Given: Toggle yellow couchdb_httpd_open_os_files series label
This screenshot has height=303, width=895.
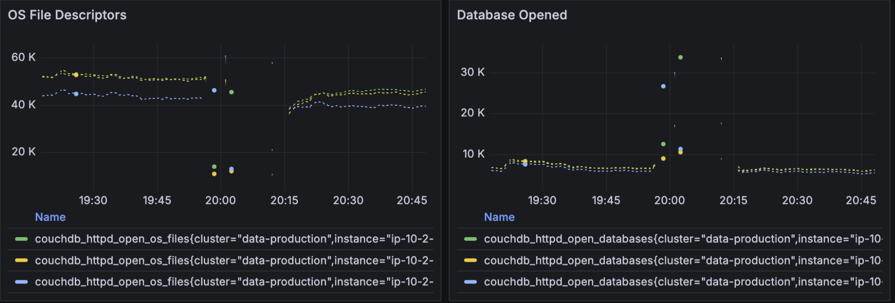Looking at the screenshot, I should 234,260.
